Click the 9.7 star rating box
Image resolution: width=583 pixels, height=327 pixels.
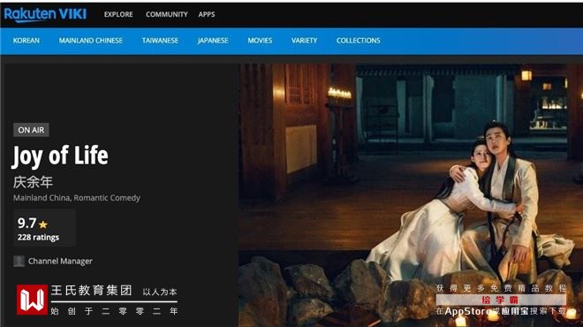(x=45, y=228)
